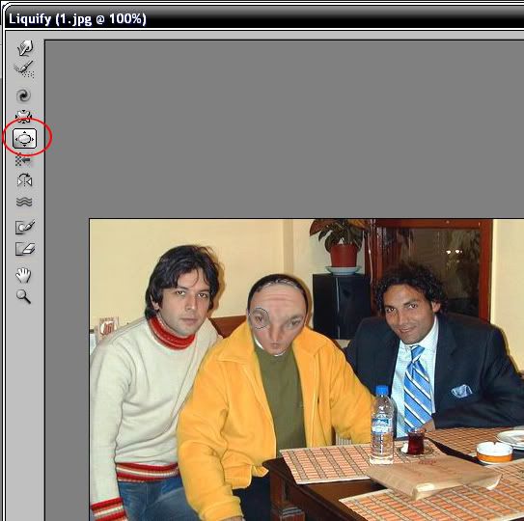Click the empty gray canvas above the photo
Image resolution: width=524 pixels, height=521 pixels.
284,128
